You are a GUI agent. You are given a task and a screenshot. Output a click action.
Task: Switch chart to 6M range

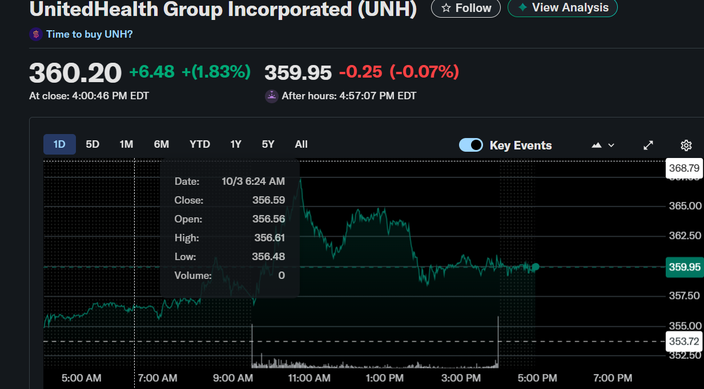pyautogui.click(x=162, y=144)
